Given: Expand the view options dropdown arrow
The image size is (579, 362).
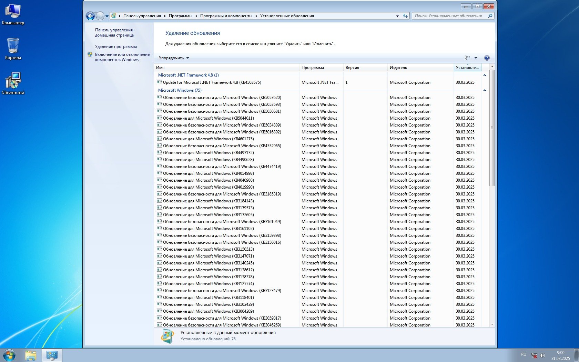Looking at the screenshot, I should 476,58.
